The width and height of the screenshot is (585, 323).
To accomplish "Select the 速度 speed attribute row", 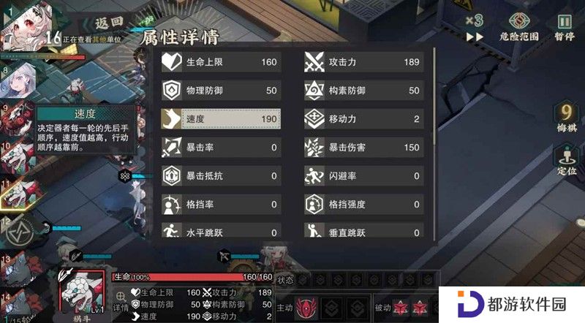I will click(x=221, y=119).
